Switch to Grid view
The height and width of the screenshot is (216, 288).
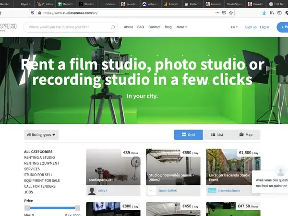pos(188,135)
